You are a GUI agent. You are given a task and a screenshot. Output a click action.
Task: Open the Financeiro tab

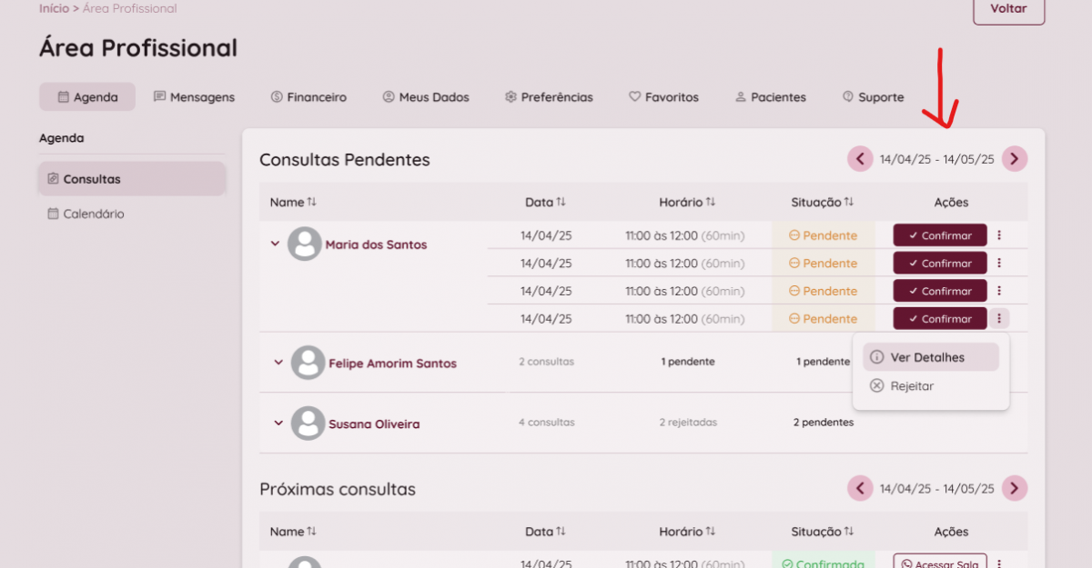(x=308, y=97)
